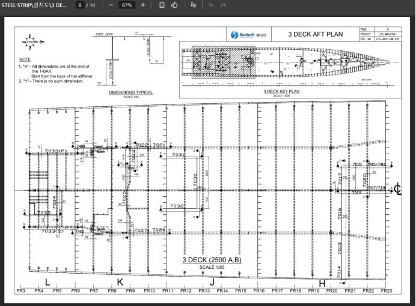The width and height of the screenshot is (416, 306).
Task: Click the 3 DECK KEY PLAN label
Action: point(281,92)
